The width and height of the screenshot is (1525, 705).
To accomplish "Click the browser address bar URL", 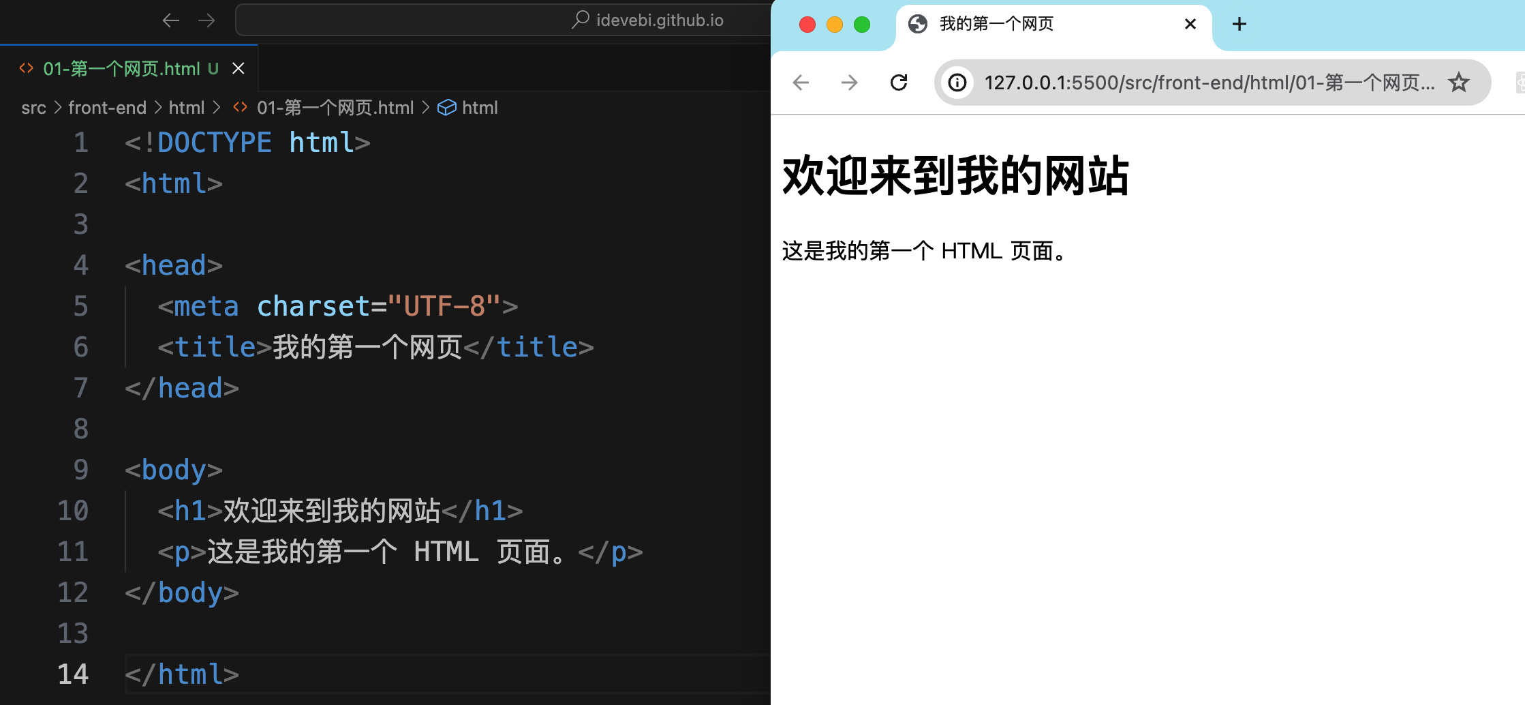I will 1210,82.
